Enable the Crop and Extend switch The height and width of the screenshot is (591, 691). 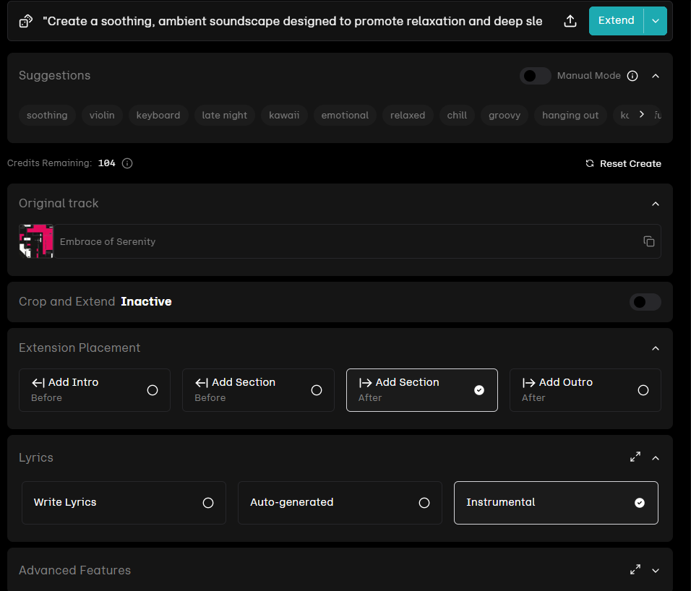pyautogui.click(x=645, y=302)
